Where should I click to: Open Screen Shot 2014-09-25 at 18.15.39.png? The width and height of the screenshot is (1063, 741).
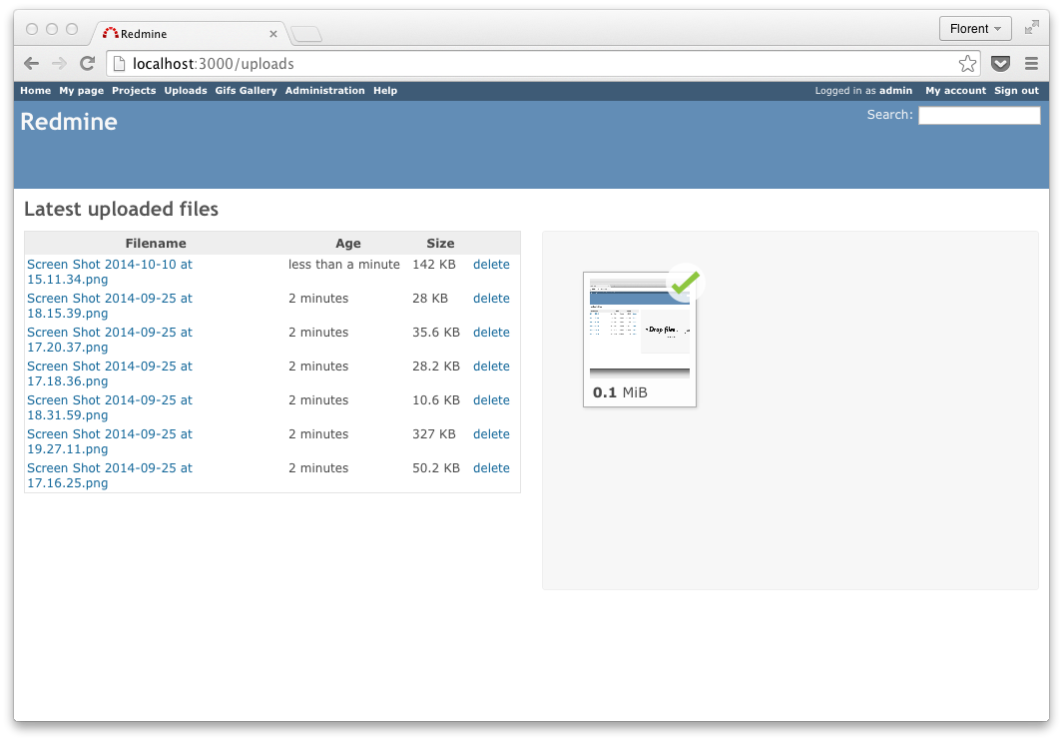coord(109,306)
